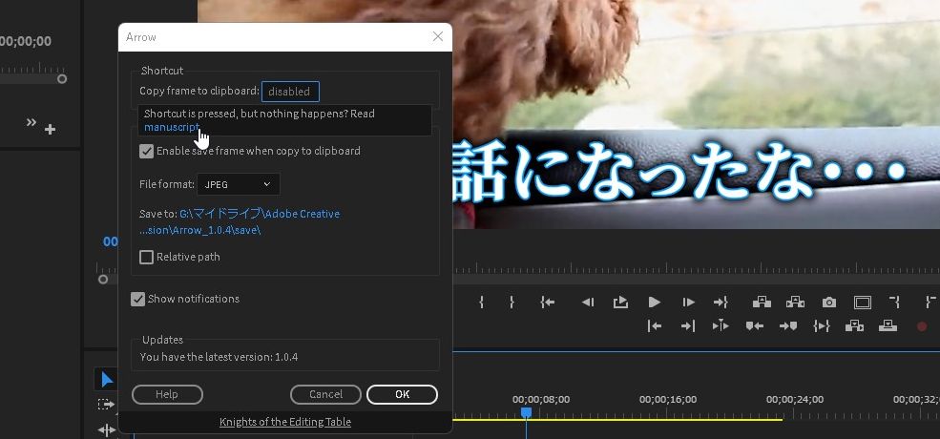Click the Safe Margins rectangle icon
This screenshot has width=940, height=439.
pyautogui.click(x=862, y=303)
